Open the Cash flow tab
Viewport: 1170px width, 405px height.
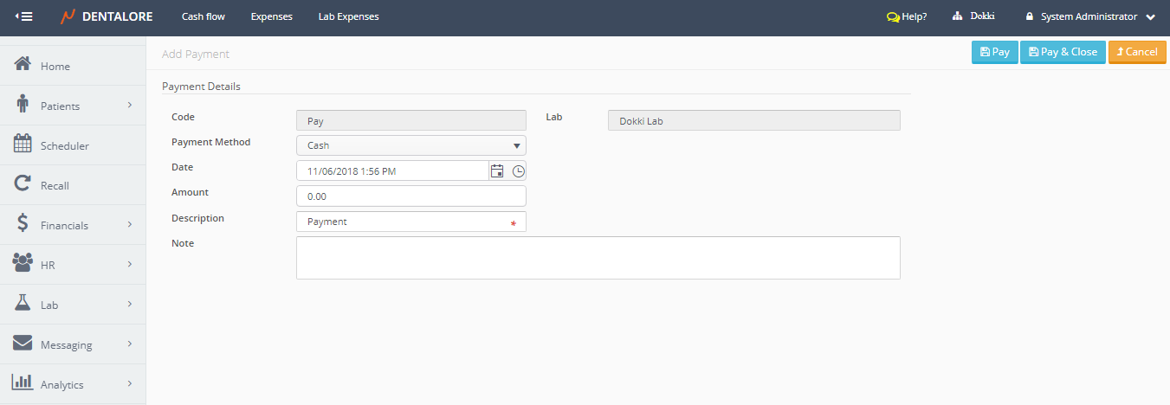coord(204,16)
